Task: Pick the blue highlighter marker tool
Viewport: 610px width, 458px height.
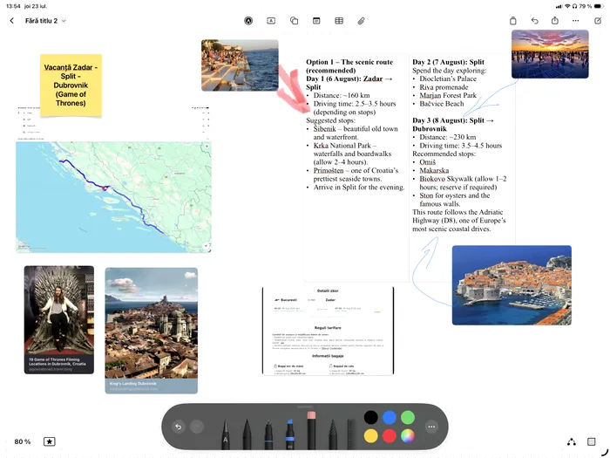Action: (x=290, y=434)
